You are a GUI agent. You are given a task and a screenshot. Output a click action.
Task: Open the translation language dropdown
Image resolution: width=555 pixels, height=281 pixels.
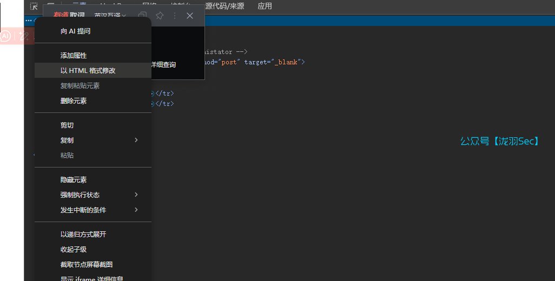pos(110,16)
